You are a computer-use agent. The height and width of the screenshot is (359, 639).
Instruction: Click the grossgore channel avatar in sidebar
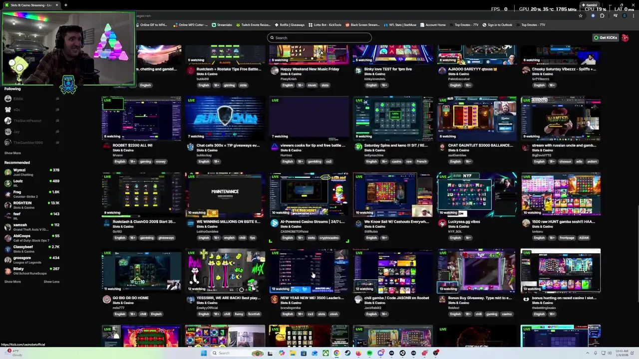coord(8,260)
